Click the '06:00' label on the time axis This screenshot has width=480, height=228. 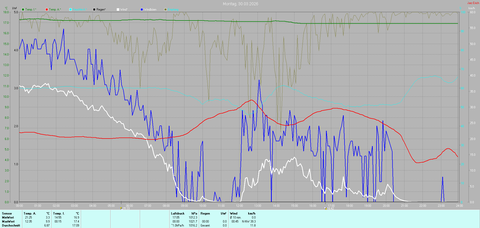(x=129, y=206)
